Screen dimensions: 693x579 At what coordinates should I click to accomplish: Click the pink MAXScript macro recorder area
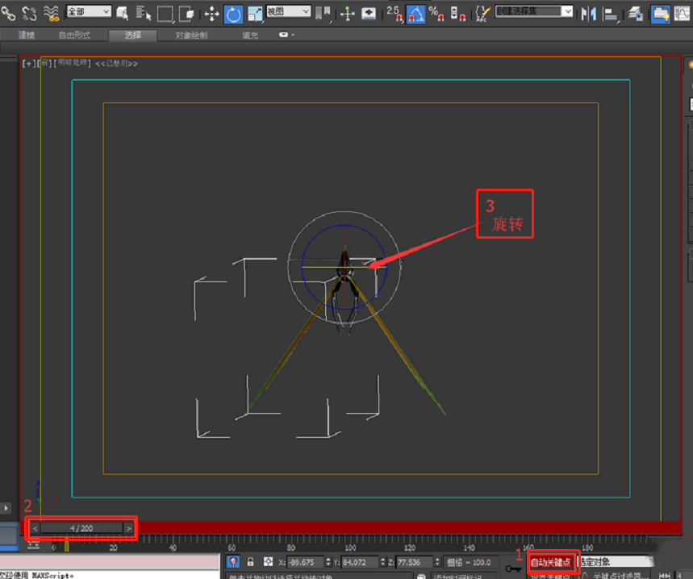110,561
